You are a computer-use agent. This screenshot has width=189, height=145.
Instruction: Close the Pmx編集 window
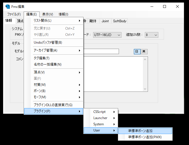point(177,6)
